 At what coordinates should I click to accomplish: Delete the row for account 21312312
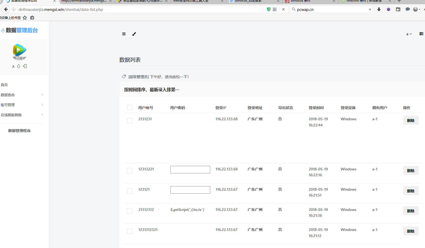click(x=411, y=211)
